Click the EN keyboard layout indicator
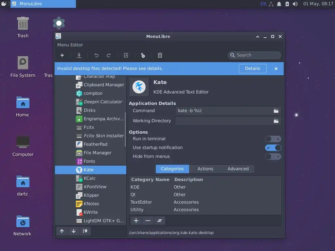This screenshot has width=335, height=251. (263, 4)
